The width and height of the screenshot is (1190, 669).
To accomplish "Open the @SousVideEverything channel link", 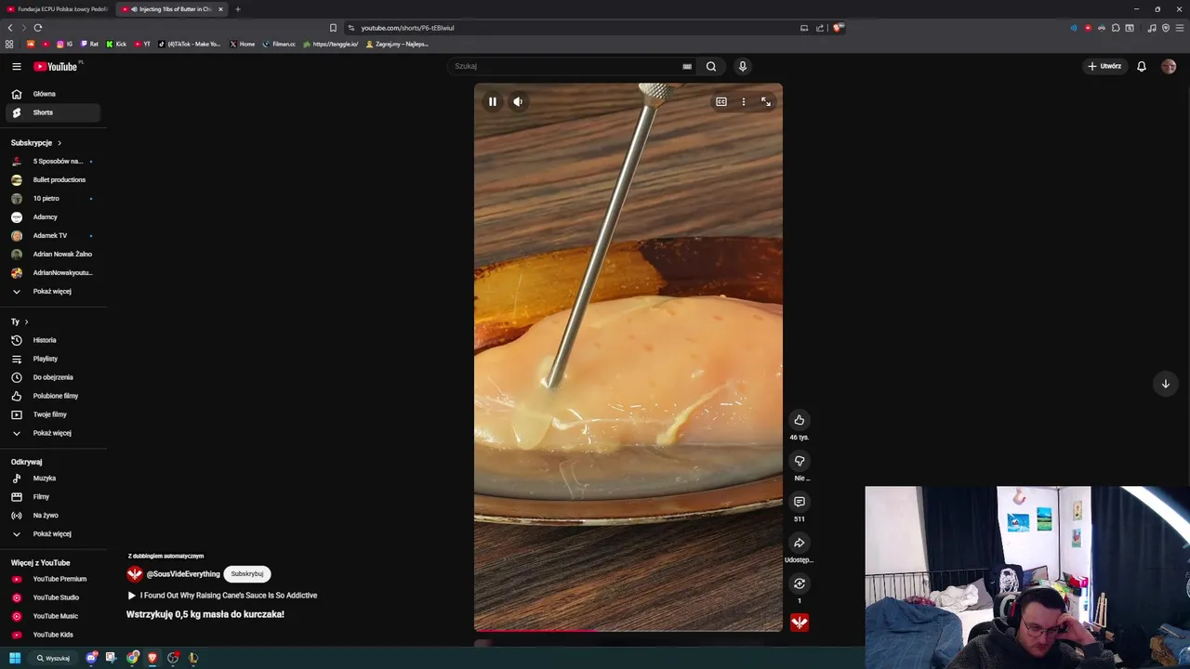I will click(183, 574).
